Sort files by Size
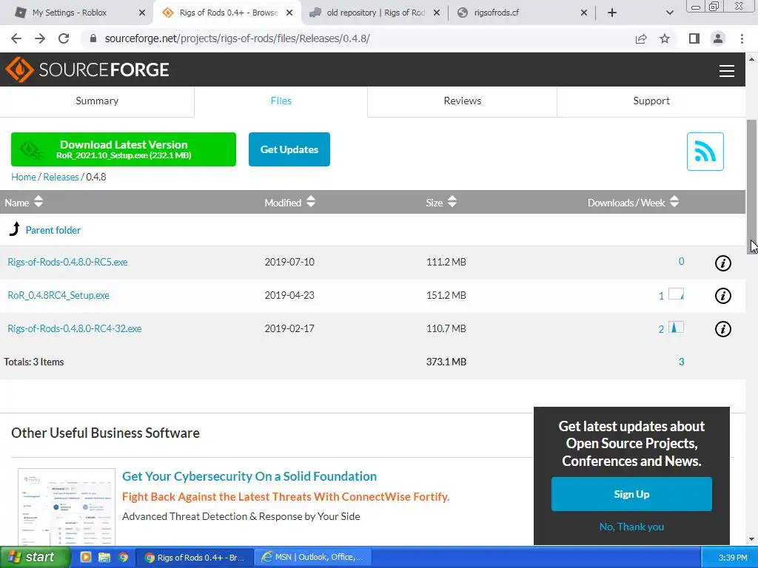Viewport: 758px width, 568px height. tap(441, 203)
